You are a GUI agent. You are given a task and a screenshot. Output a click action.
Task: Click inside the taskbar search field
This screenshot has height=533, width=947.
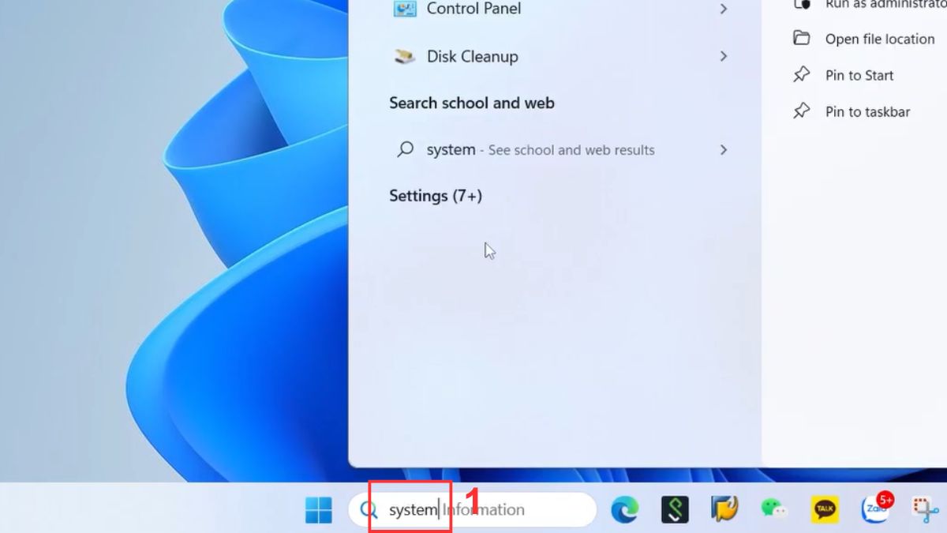tap(505, 509)
